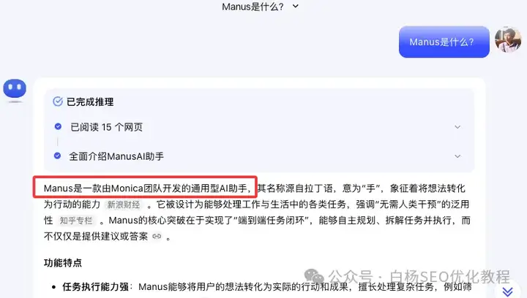Click the 已完成推理 checkmark icon
This screenshot has width=527, height=298.
pos(58,102)
